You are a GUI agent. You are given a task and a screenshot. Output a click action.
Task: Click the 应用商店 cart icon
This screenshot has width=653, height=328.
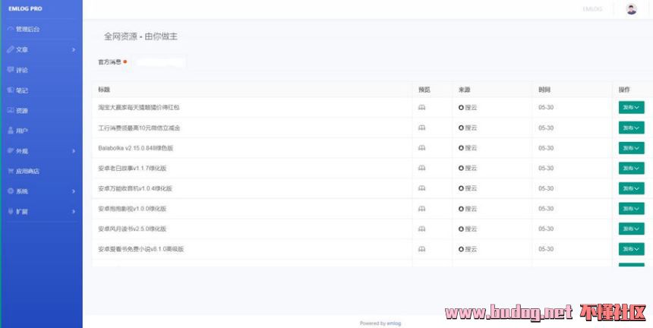pos(11,171)
